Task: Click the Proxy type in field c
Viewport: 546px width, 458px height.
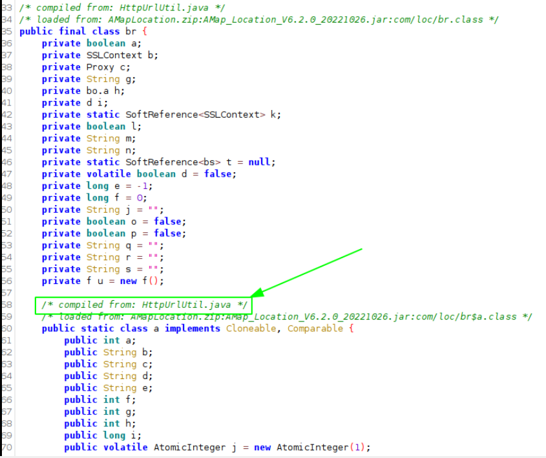Action: point(101,67)
